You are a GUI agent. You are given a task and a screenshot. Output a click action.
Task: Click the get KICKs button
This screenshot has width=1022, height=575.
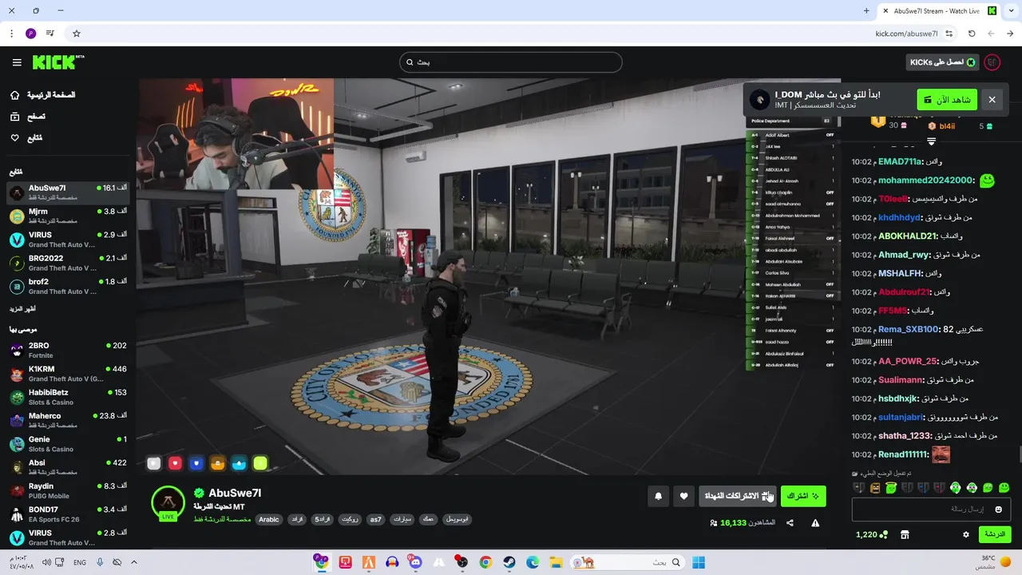[x=942, y=62]
